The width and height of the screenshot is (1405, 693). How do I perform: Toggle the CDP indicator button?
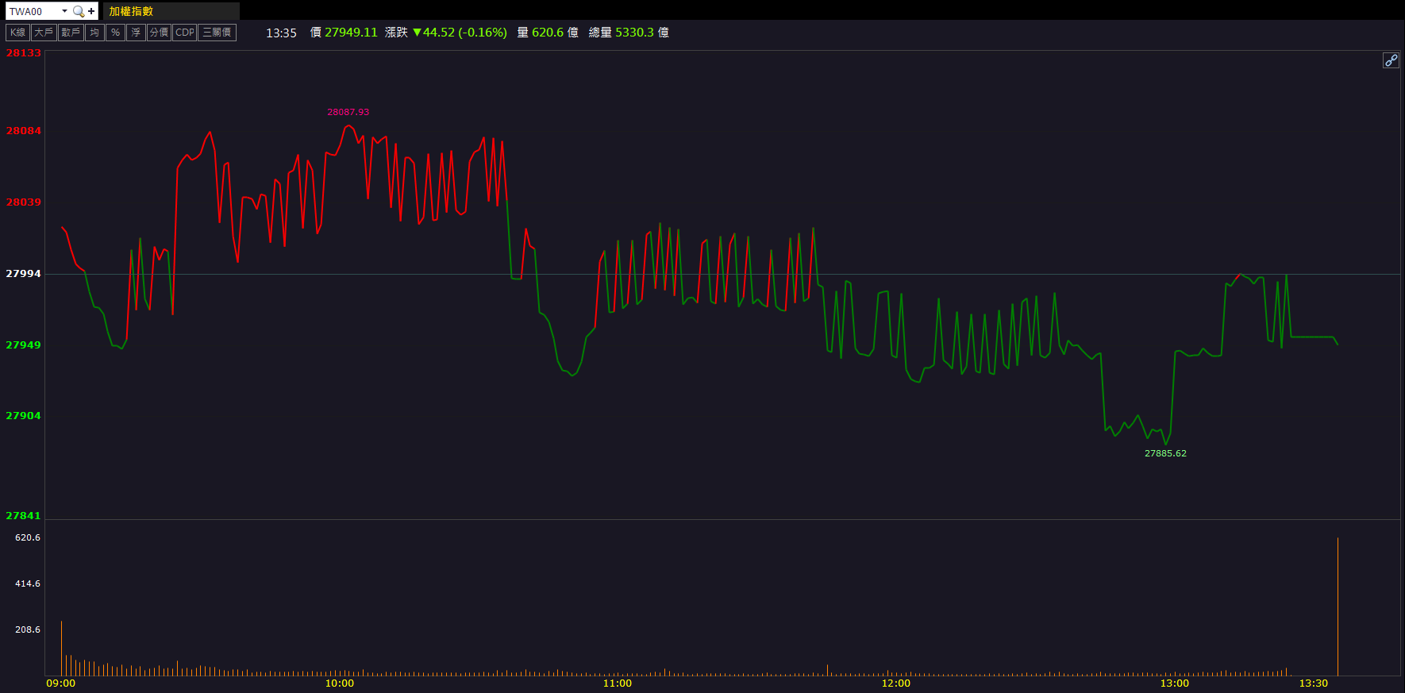[184, 33]
